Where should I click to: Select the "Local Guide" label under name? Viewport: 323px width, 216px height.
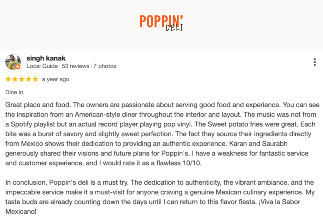click(42, 66)
